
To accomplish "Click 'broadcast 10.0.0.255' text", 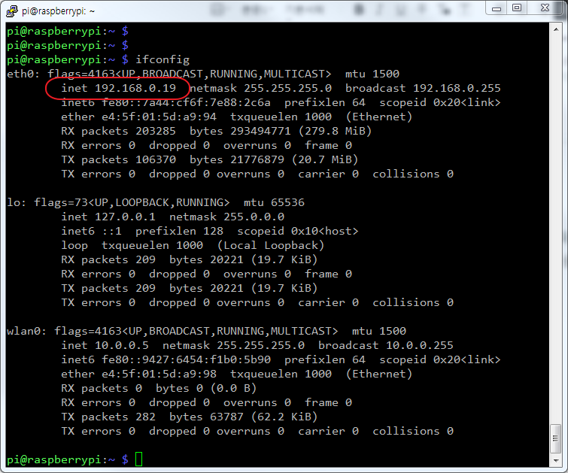I will point(386,345).
